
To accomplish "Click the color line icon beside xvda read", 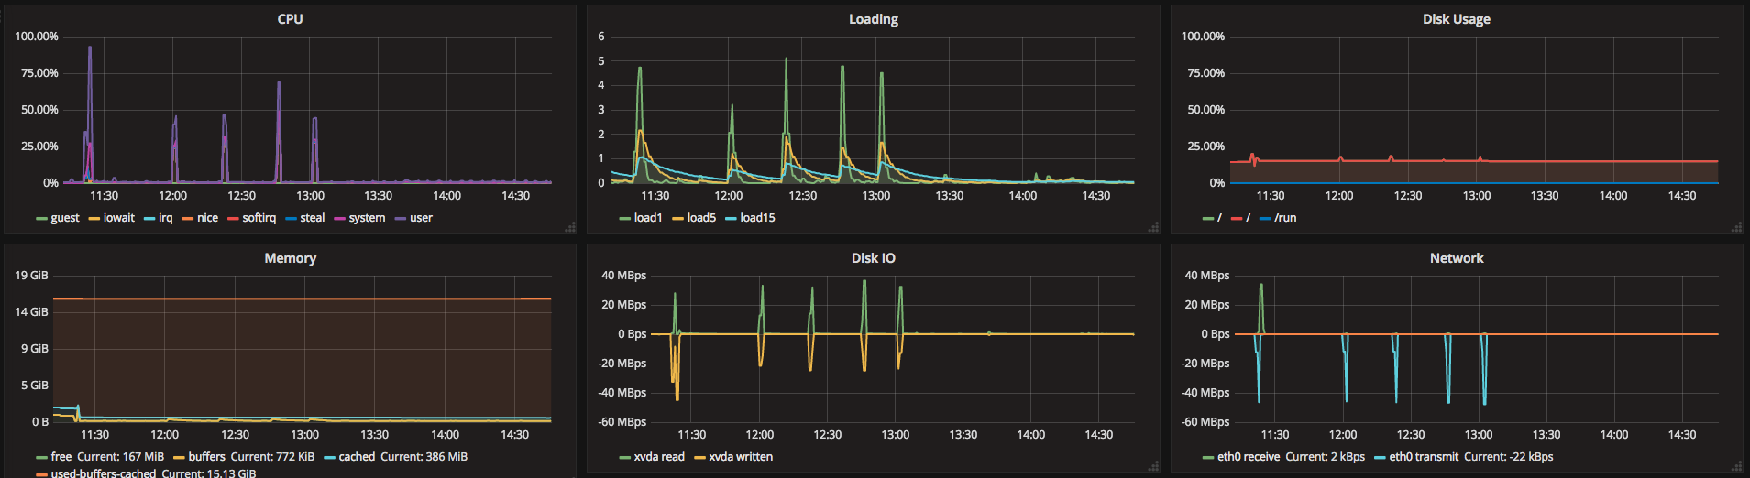I will click(624, 458).
